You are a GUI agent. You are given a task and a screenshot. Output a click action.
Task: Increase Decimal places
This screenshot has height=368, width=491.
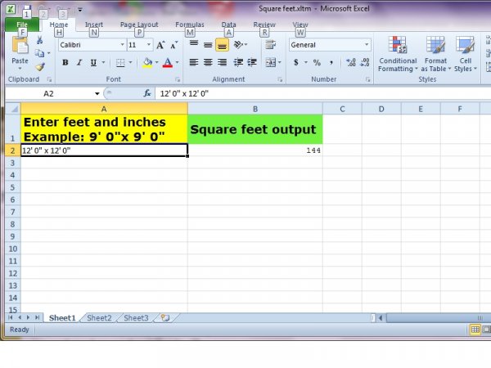(351, 63)
